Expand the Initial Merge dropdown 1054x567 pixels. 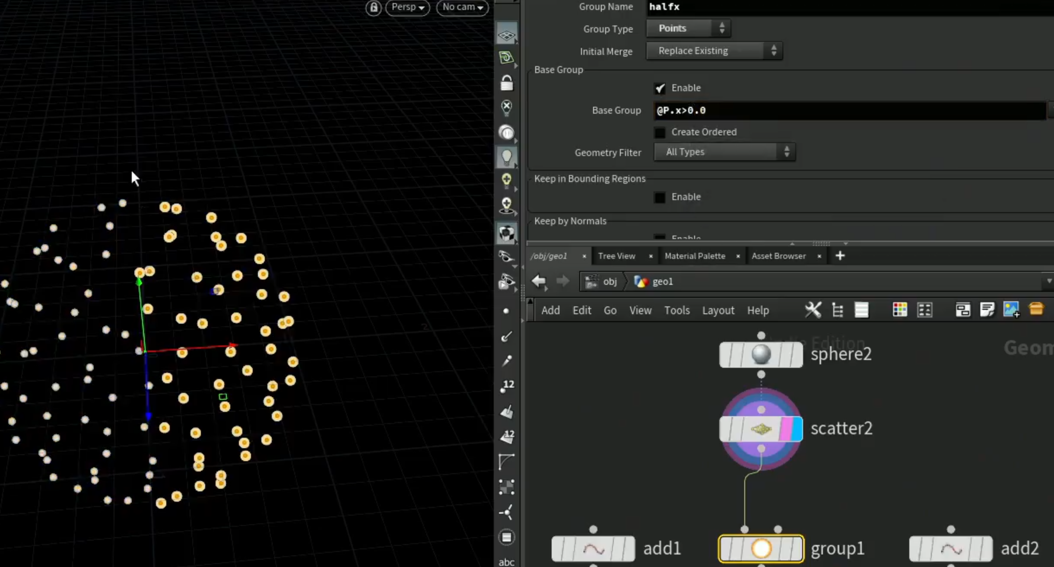pyautogui.click(x=714, y=51)
